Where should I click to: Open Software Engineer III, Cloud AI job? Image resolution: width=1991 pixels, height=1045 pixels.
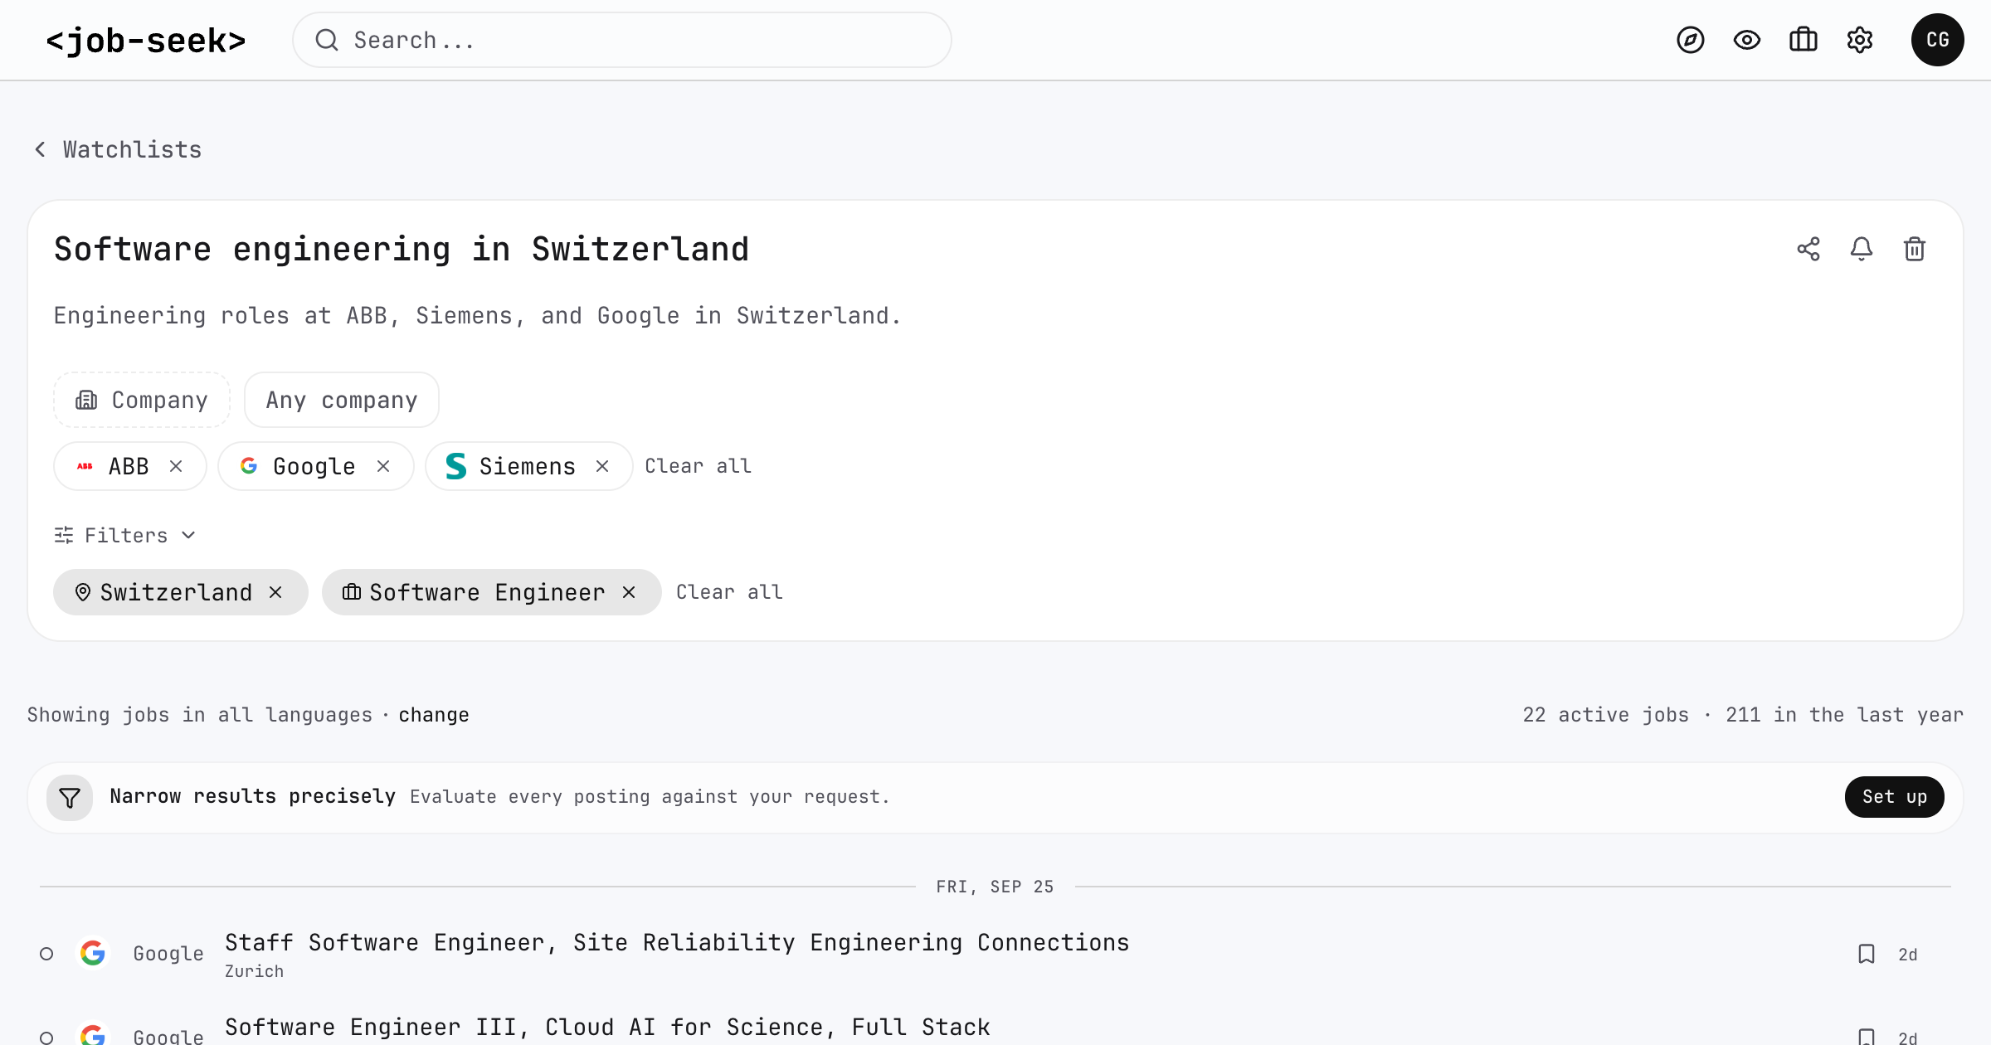607,1027
